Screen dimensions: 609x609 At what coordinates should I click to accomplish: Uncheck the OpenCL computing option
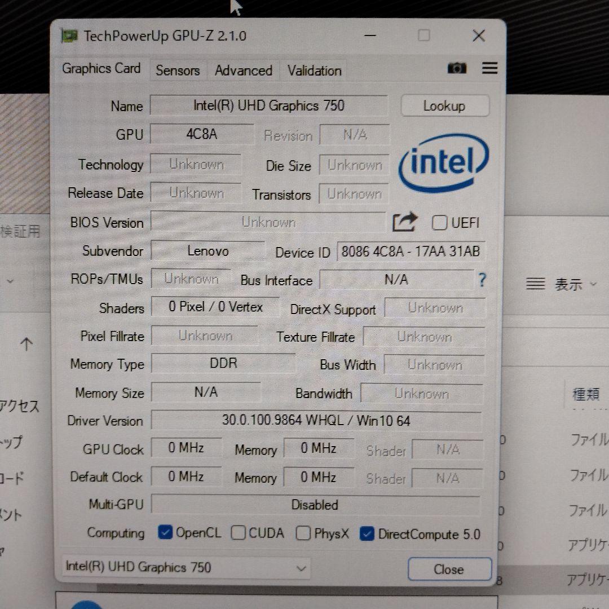[x=165, y=532]
